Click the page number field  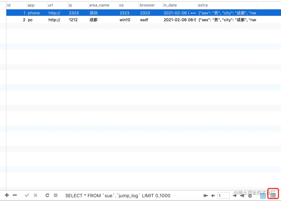(223, 196)
